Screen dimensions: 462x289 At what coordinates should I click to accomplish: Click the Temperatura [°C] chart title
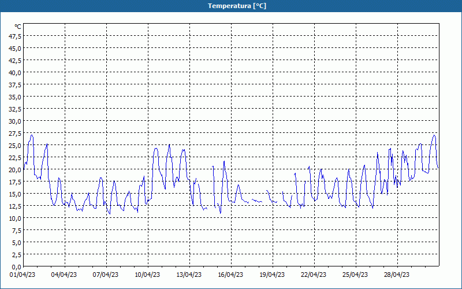tap(237, 6)
